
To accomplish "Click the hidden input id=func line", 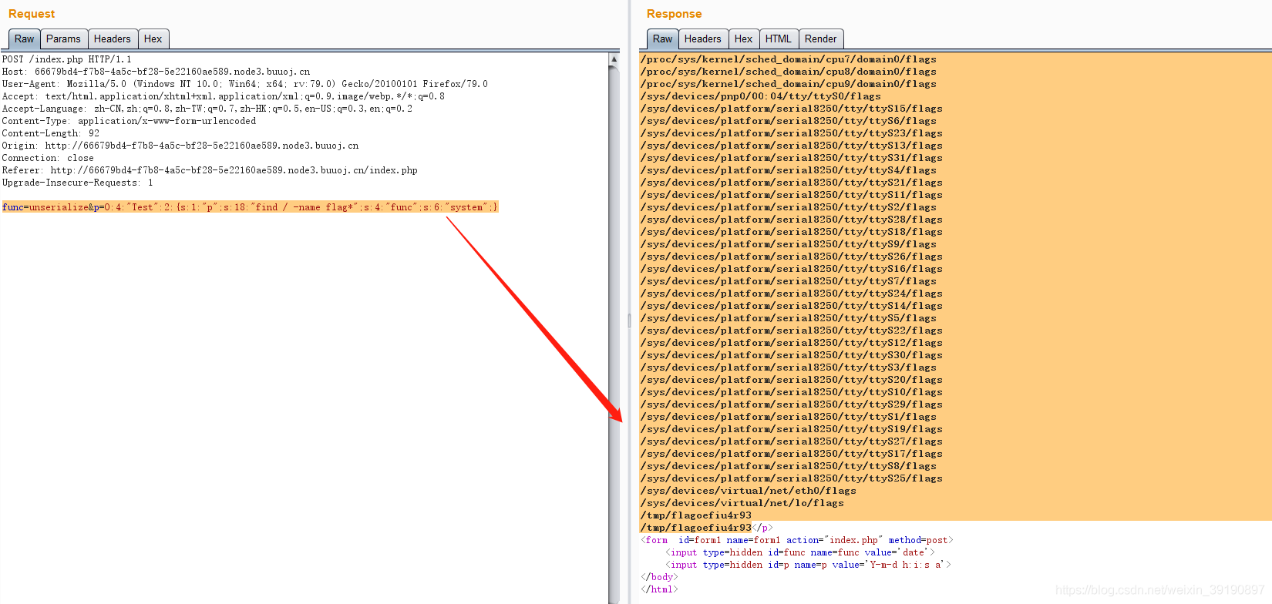I will [800, 552].
